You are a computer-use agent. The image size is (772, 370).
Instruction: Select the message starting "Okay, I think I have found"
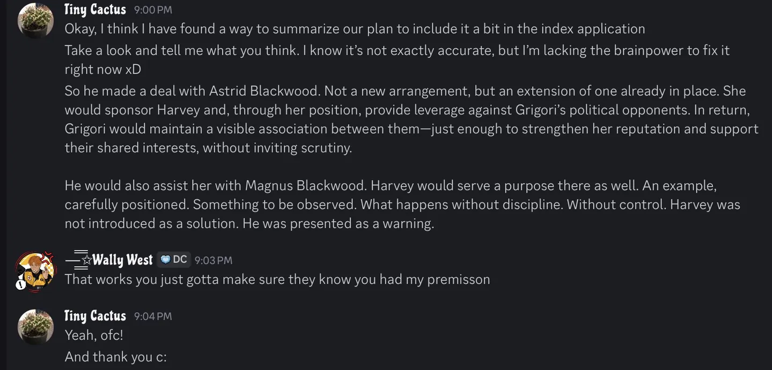[355, 29]
